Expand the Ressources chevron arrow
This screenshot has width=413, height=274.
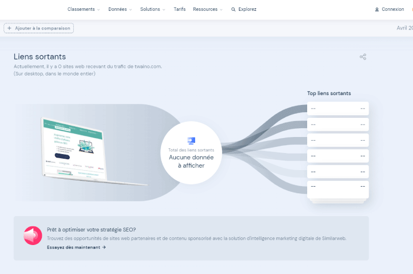(x=221, y=10)
